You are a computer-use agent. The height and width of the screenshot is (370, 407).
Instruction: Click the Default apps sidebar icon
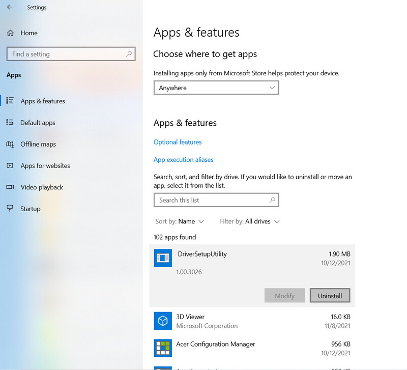coord(10,122)
